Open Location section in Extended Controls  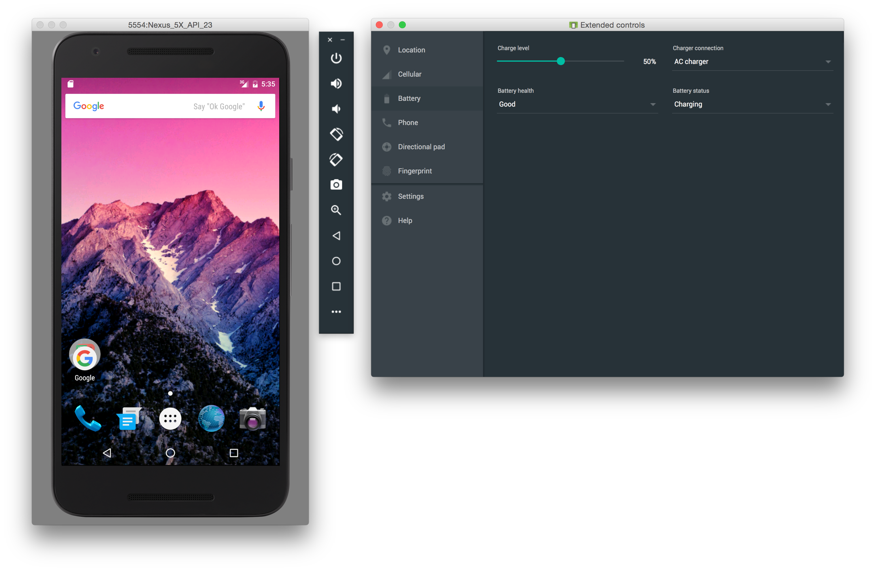411,50
